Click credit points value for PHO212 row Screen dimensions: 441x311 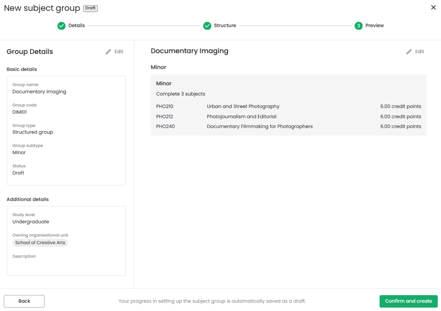point(401,116)
